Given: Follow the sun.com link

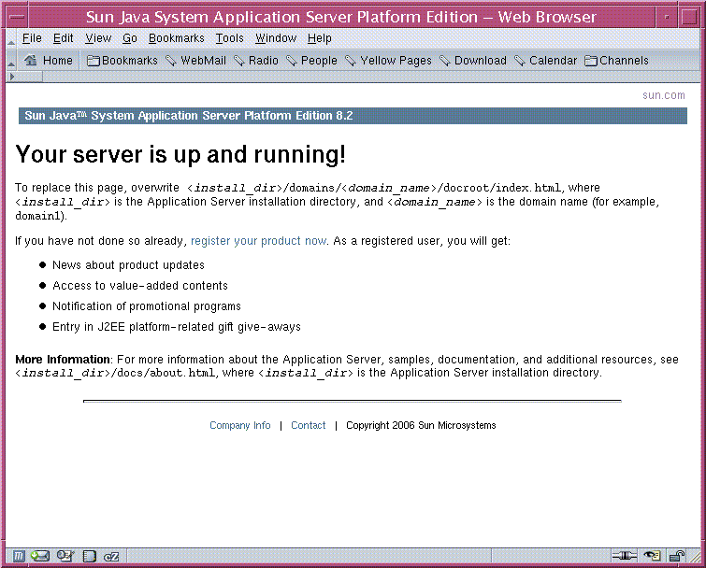Looking at the screenshot, I should pyautogui.click(x=664, y=95).
